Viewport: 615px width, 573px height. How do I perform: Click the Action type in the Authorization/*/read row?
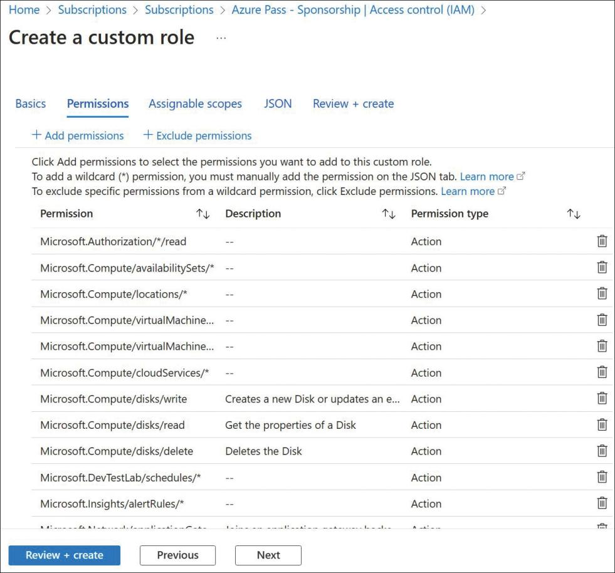[x=426, y=241]
